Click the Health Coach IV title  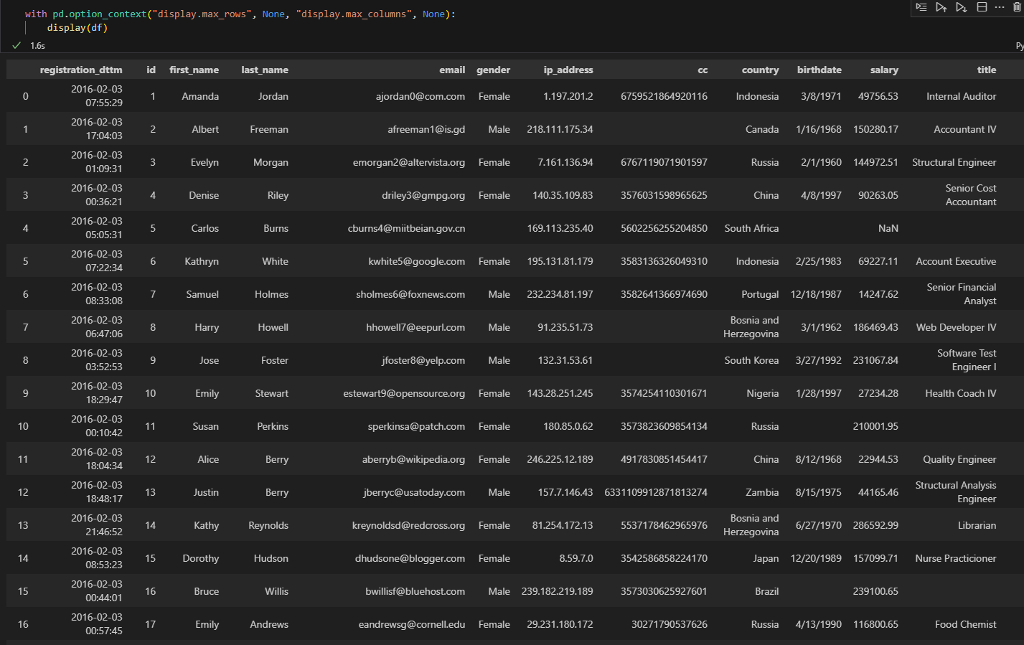(961, 393)
